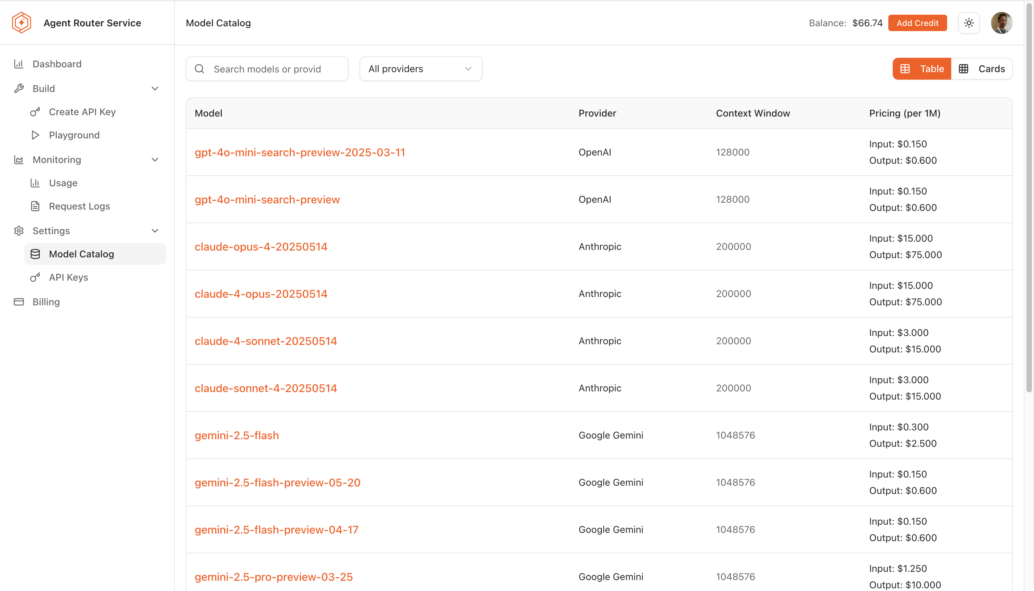
Task: Click the Playground play icon
Action: (x=35, y=135)
